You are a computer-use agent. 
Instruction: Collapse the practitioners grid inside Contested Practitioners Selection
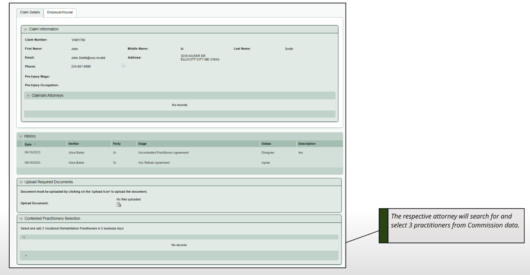(24, 237)
